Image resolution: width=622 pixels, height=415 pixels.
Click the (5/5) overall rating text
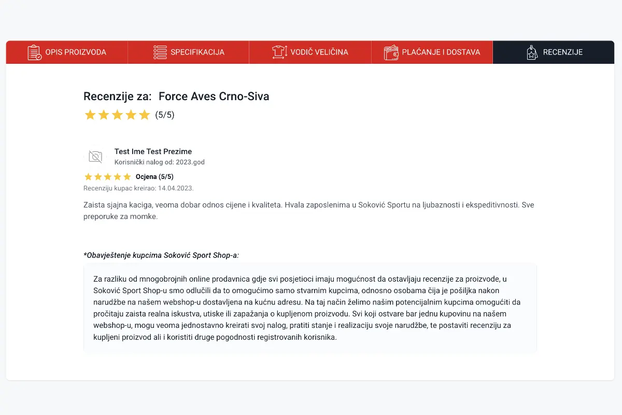[x=165, y=115]
